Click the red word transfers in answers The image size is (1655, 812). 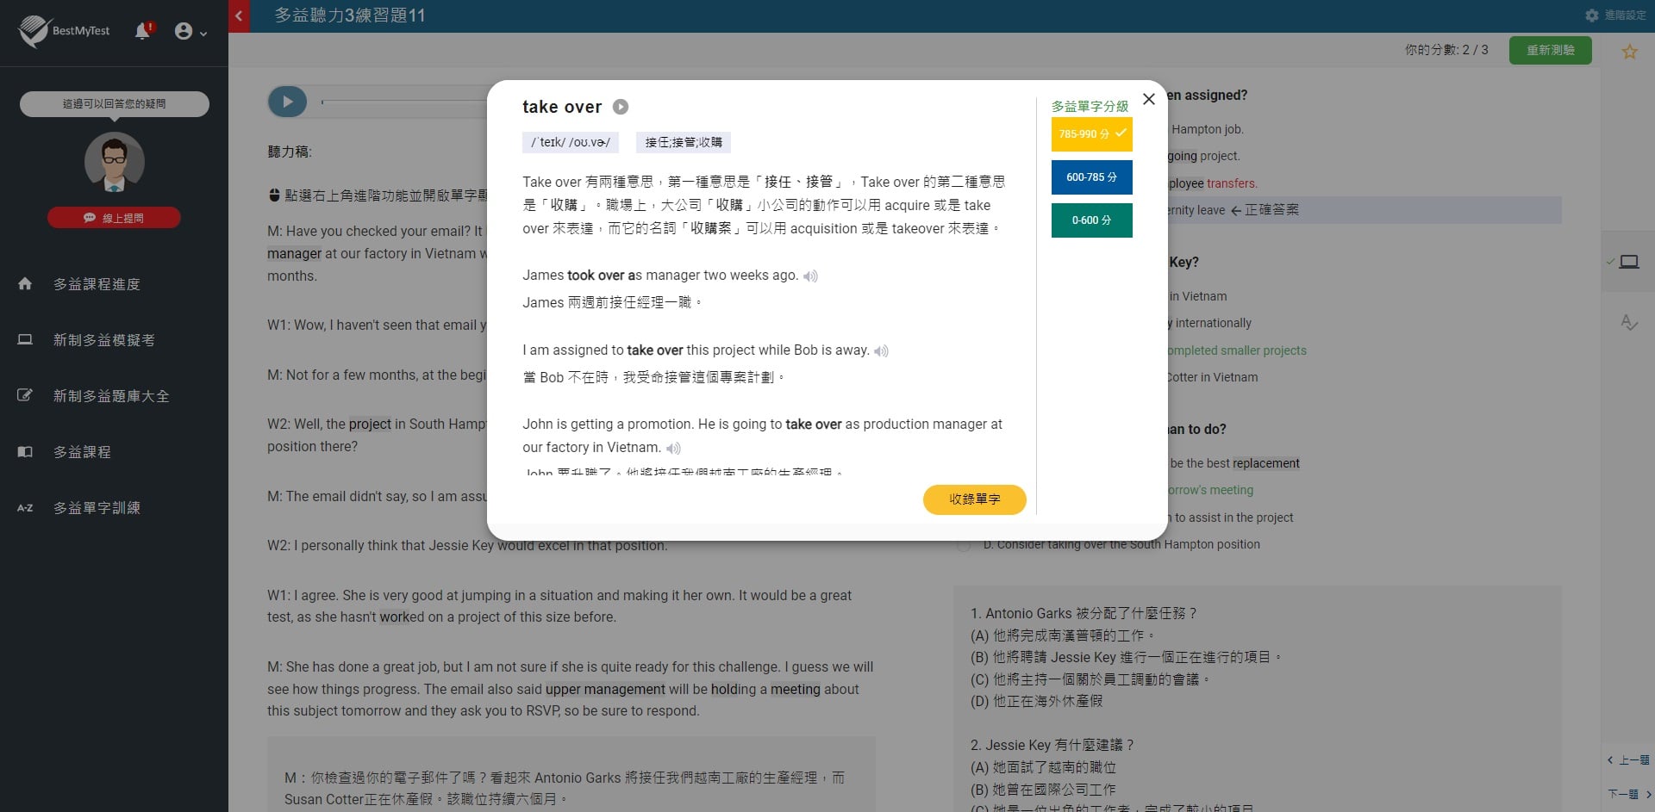pyautogui.click(x=1232, y=183)
